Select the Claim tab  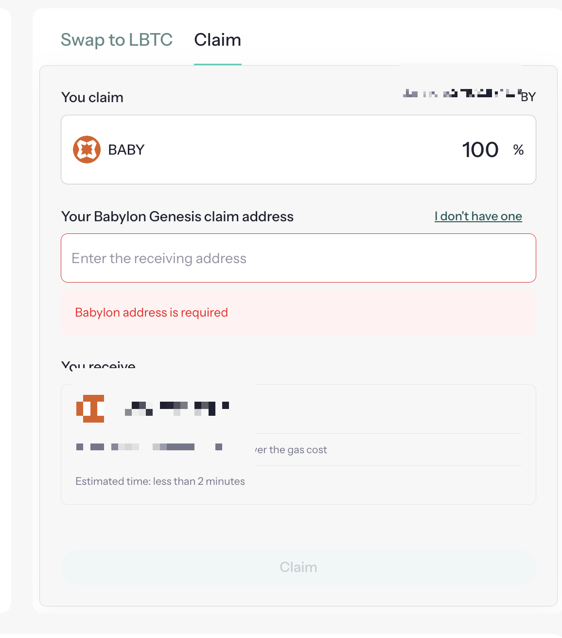coord(218,40)
